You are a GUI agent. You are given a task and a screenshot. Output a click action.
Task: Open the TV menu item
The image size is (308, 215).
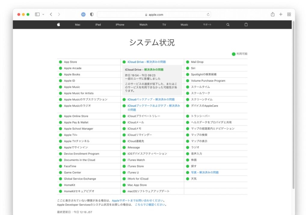(164, 25)
